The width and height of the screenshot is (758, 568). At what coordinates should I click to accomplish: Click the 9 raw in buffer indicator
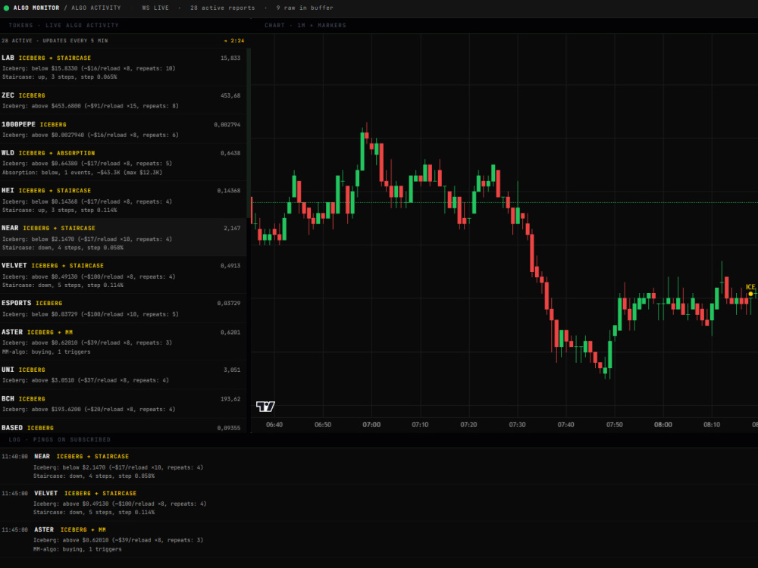click(305, 8)
